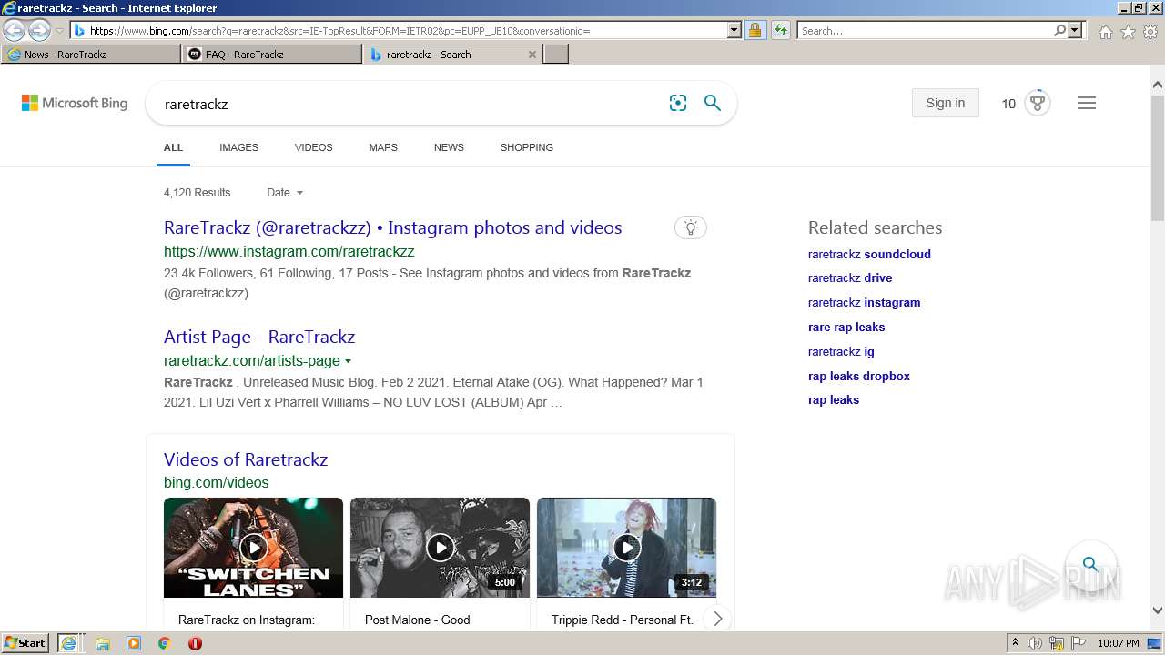Click Internet Explorer icon in taskbar

tap(69, 643)
